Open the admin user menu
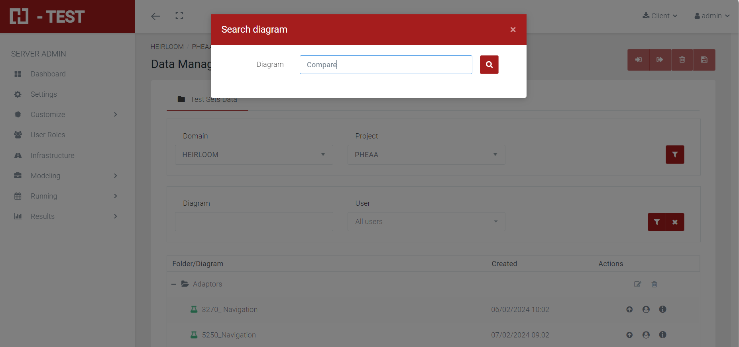The image size is (739, 347). pos(712,16)
